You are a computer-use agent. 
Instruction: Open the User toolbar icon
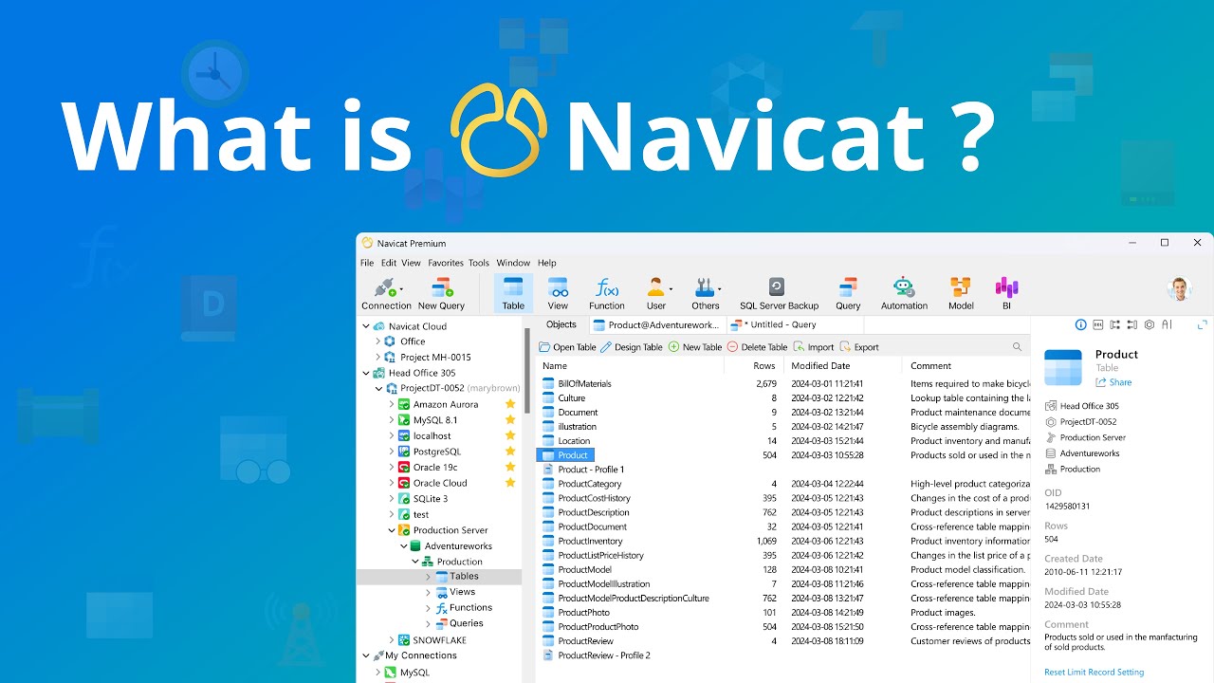point(656,293)
